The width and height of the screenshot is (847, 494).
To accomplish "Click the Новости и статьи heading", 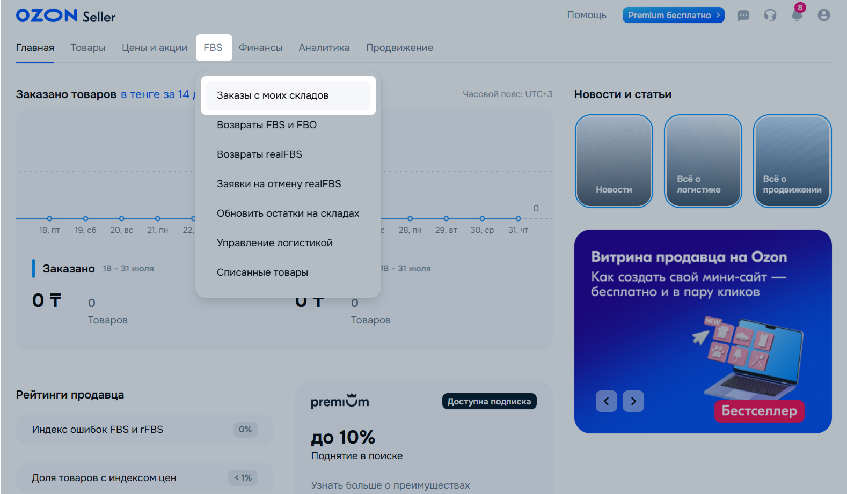I will click(623, 94).
